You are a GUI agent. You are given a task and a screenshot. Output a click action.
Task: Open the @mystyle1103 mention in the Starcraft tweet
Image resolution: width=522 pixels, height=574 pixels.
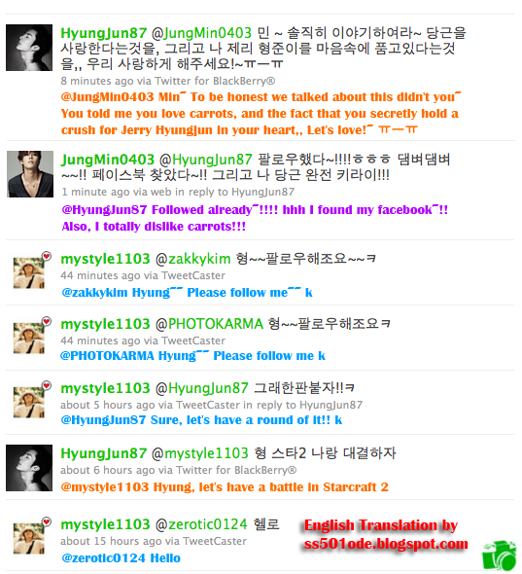(x=199, y=453)
